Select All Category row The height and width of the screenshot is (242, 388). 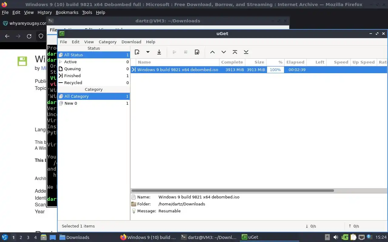click(94, 96)
